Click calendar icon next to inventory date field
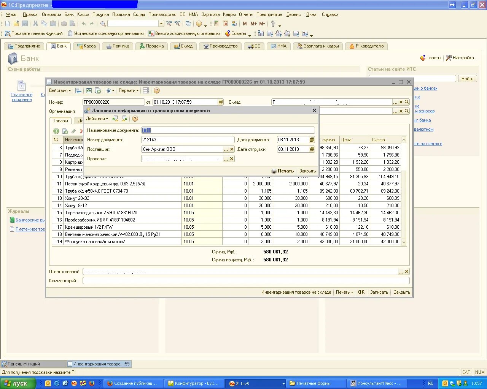Image resolution: width=487 pixels, height=389 pixels. point(221,102)
